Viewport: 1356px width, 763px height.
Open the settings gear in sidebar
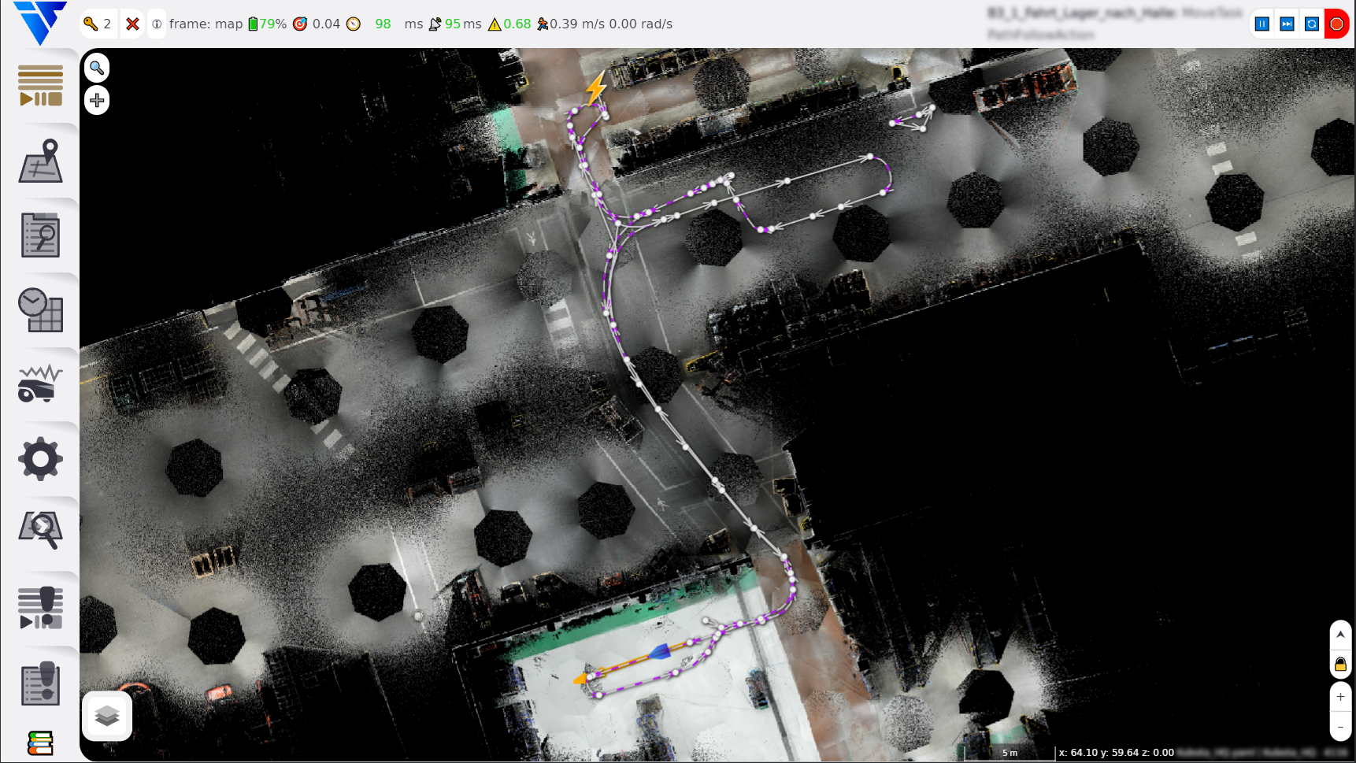[40, 459]
